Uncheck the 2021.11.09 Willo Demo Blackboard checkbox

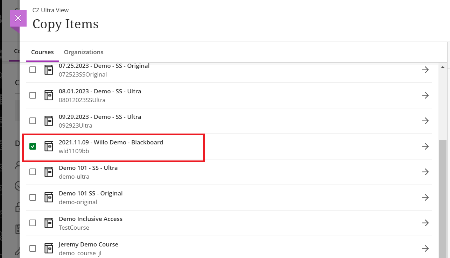click(x=33, y=146)
